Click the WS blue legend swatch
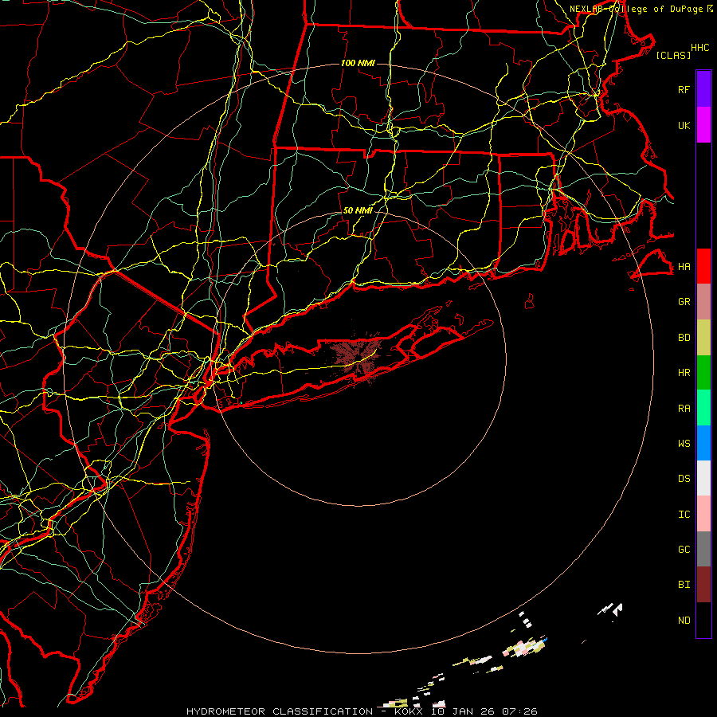717x717 pixels. [x=703, y=443]
